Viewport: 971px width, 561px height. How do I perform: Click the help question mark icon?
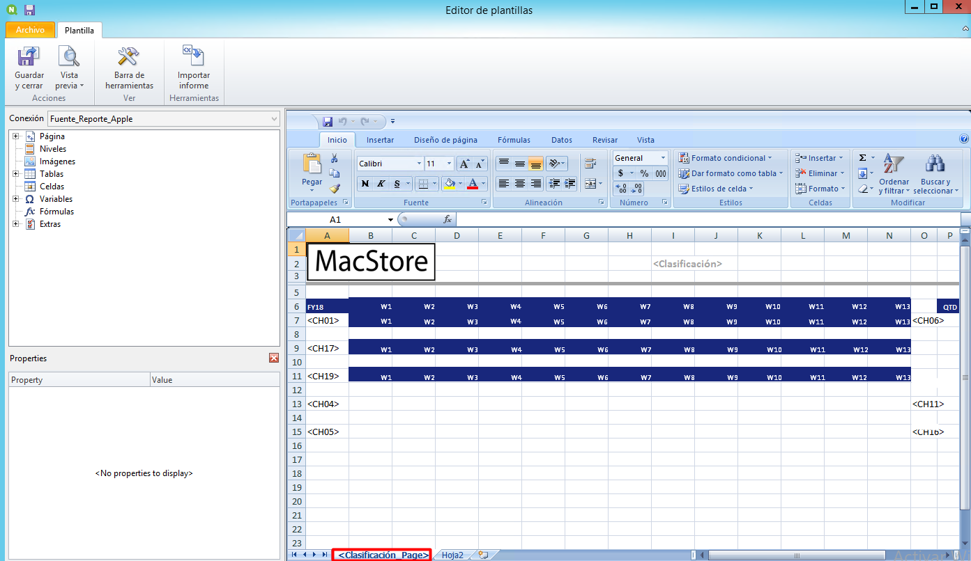tap(964, 139)
